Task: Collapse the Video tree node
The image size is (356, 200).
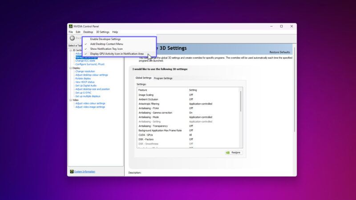Action: tap(70, 100)
